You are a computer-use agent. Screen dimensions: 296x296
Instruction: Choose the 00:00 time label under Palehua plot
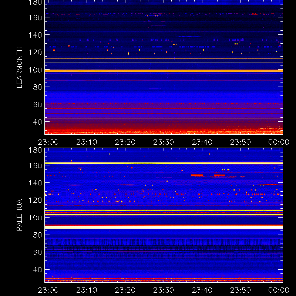(279, 290)
